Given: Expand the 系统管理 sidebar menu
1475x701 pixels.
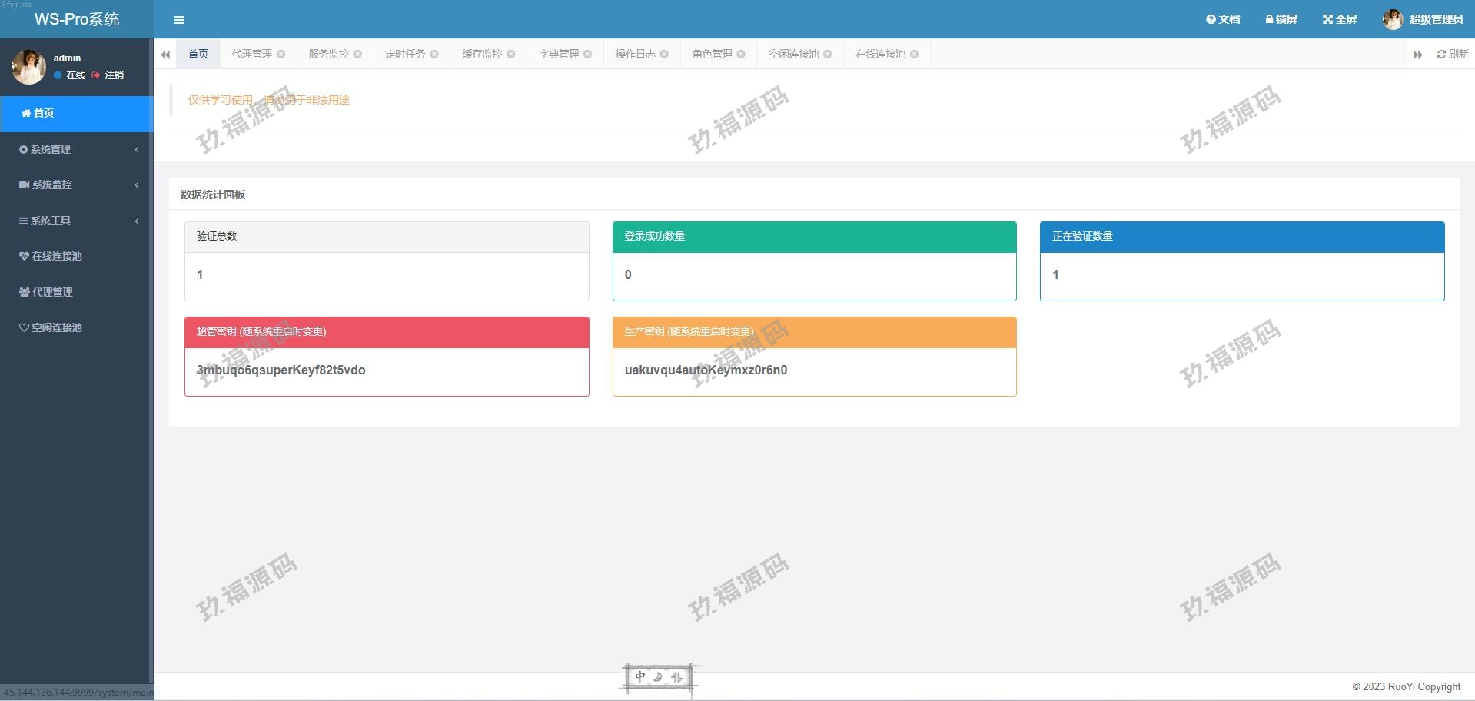Looking at the screenshot, I should (x=76, y=149).
